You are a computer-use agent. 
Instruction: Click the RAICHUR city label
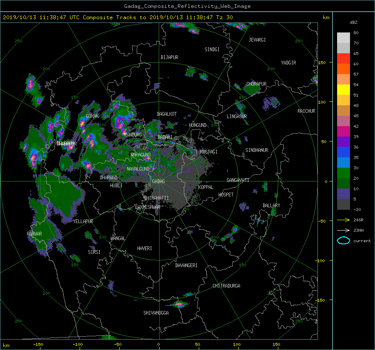click(x=306, y=111)
